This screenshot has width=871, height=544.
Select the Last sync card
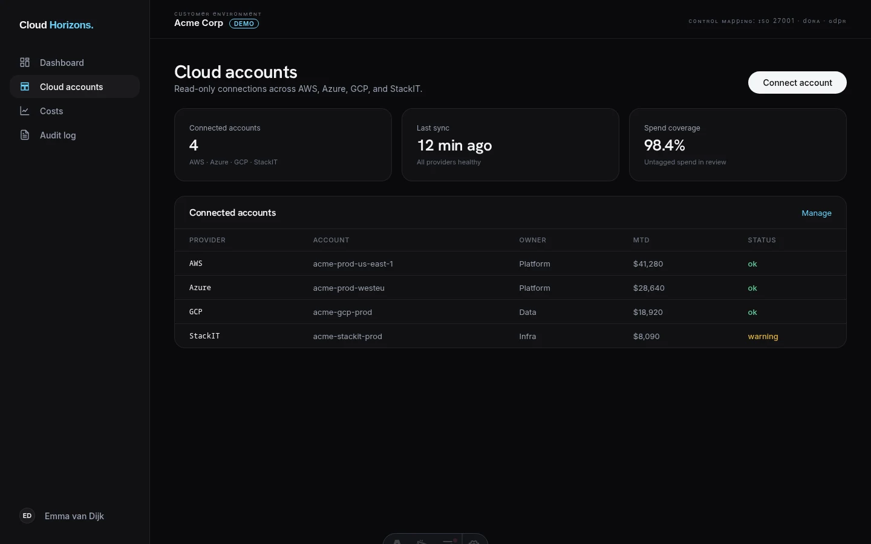tap(511, 145)
